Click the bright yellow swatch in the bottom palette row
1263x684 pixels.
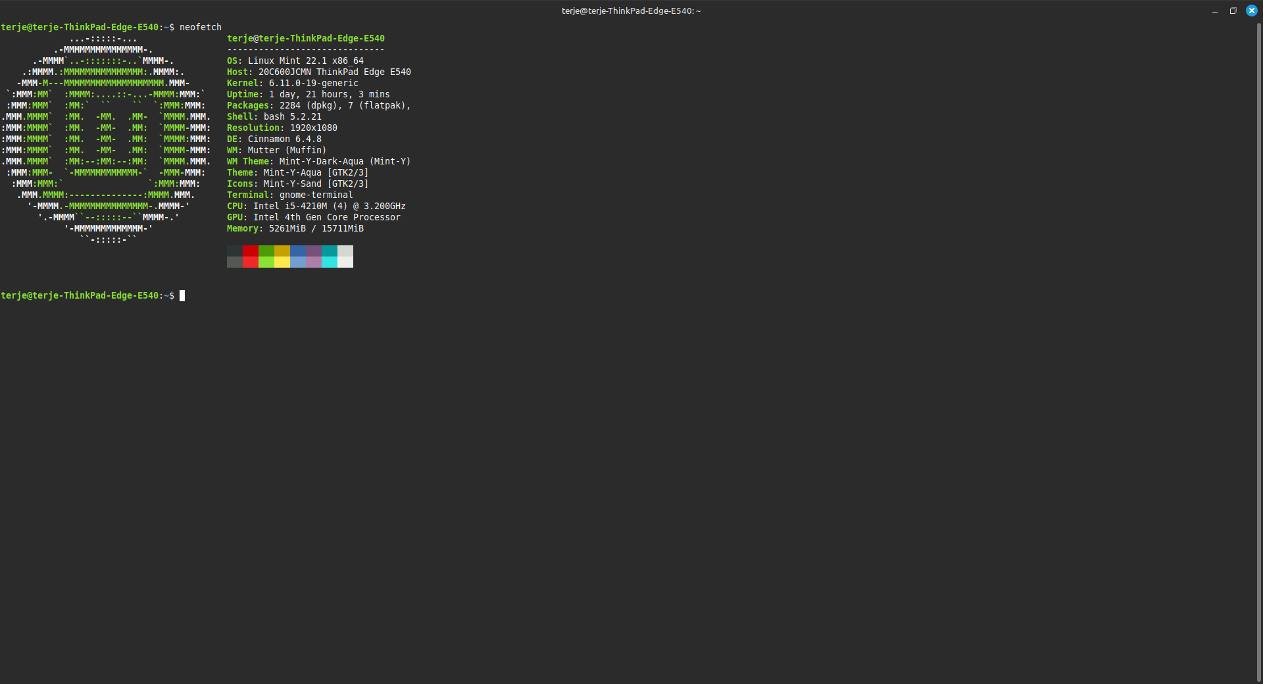(282, 262)
